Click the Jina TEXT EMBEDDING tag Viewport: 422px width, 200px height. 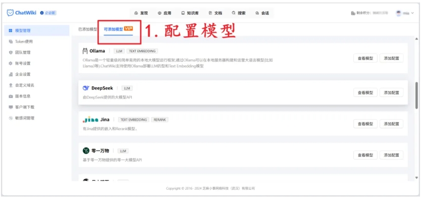(x=134, y=120)
